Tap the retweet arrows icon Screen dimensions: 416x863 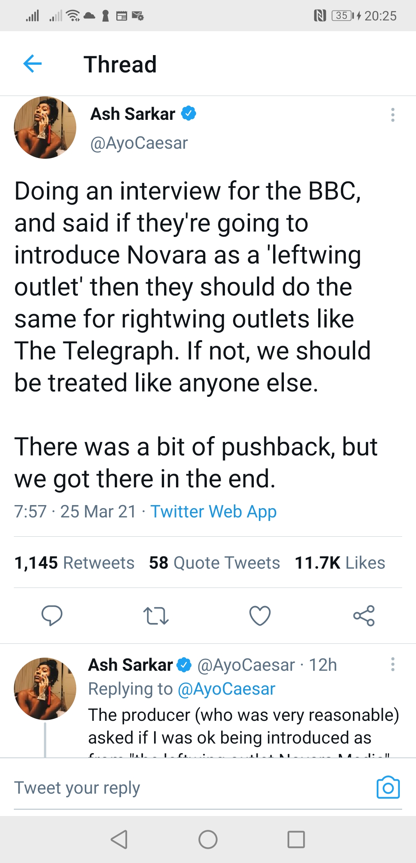tap(156, 615)
